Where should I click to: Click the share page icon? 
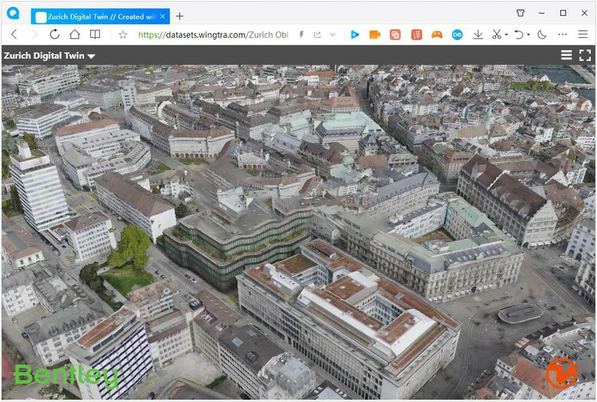(x=317, y=35)
